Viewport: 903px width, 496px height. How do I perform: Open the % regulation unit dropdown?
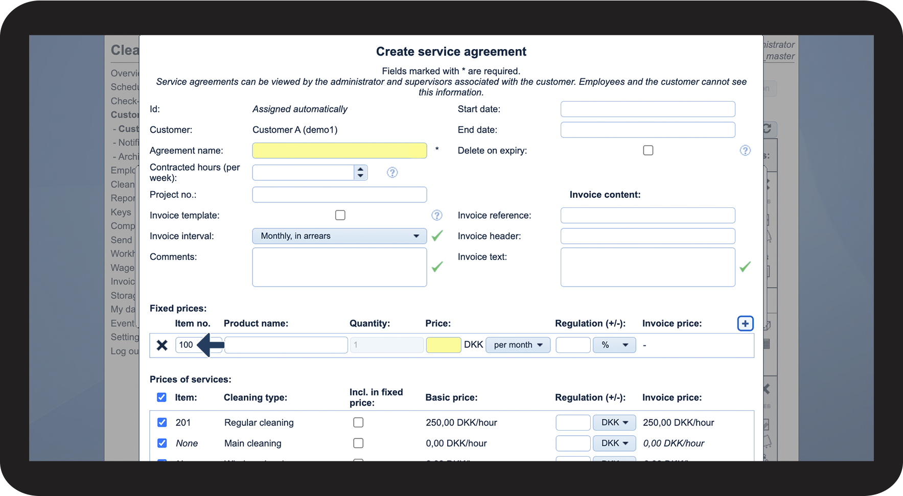(614, 345)
